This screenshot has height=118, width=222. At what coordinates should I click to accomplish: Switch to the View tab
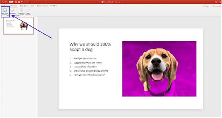click(32, 6)
